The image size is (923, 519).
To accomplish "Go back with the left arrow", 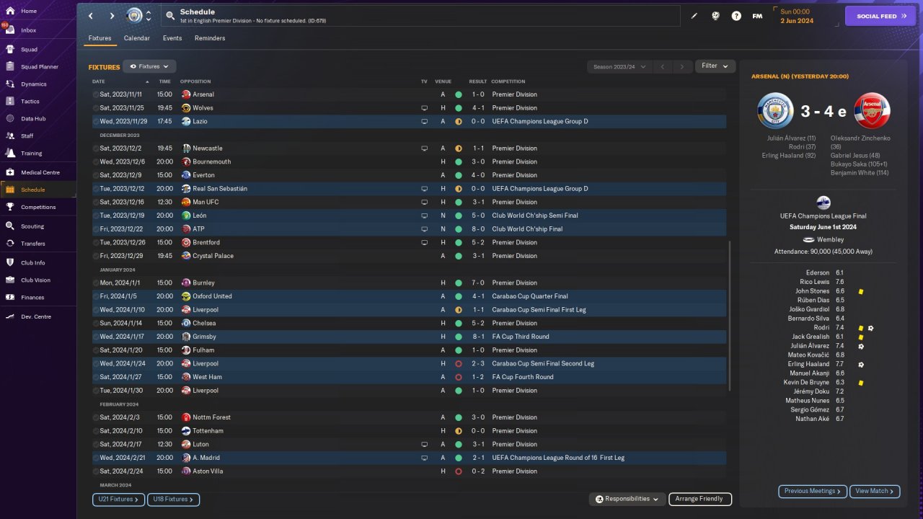I will [91, 16].
